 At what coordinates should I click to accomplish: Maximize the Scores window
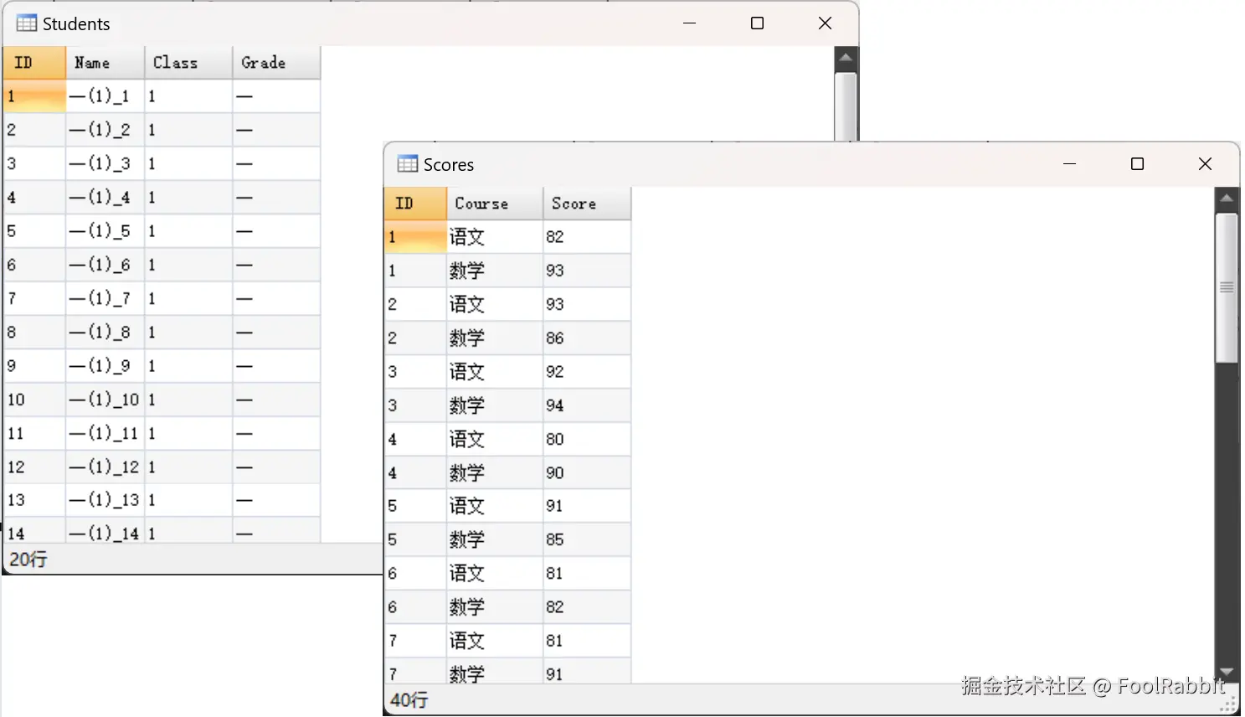(1137, 164)
